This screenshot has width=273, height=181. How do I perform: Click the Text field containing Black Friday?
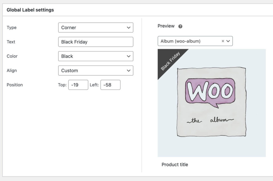(96, 42)
